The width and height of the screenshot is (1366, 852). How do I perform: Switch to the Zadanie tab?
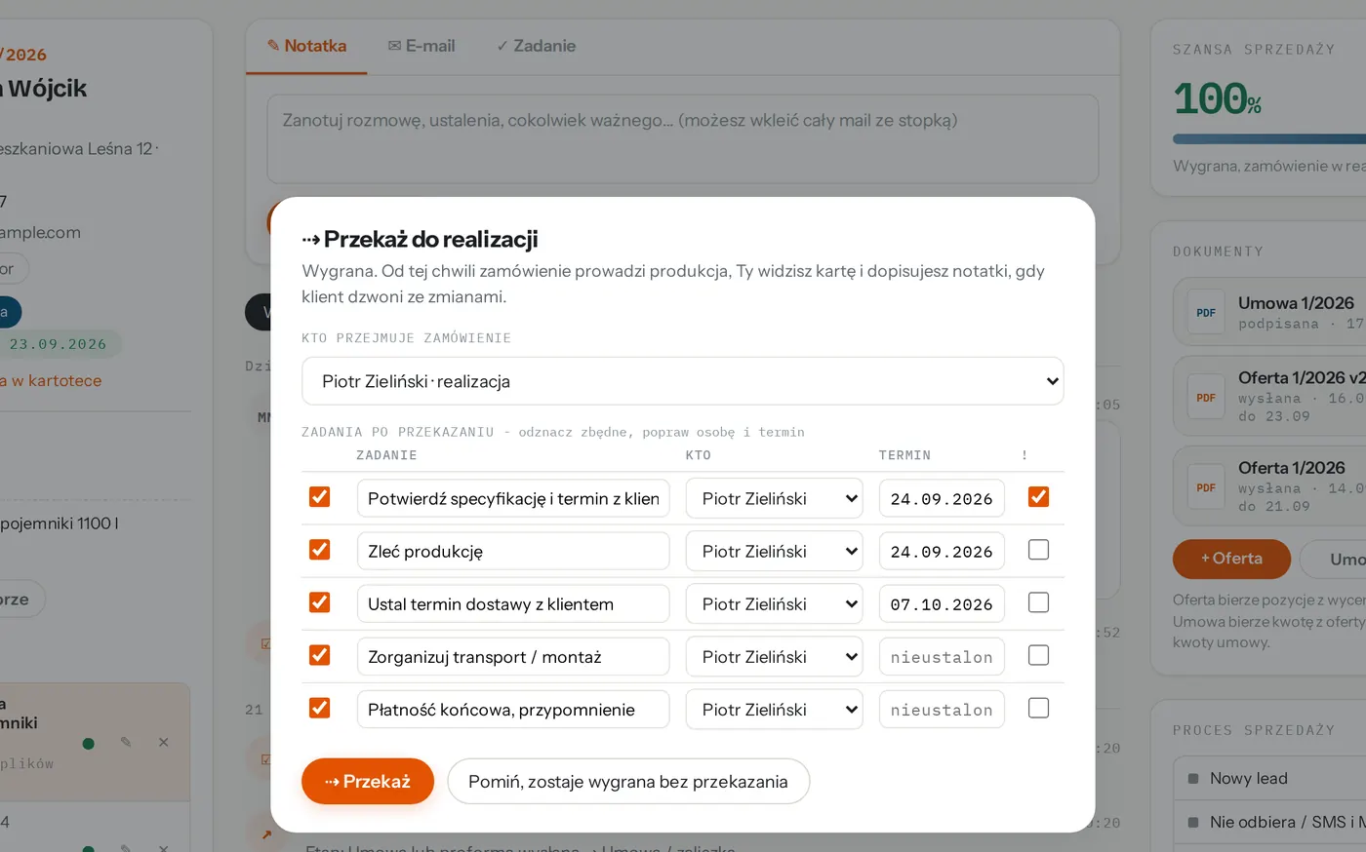(536, 46)
